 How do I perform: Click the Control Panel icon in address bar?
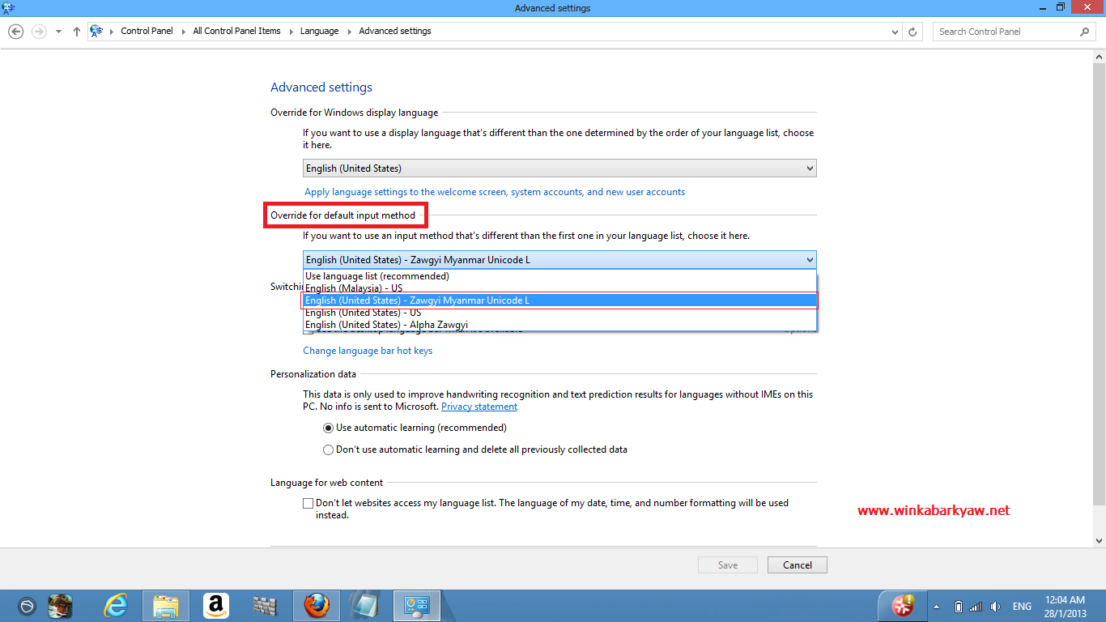point(96,32)
